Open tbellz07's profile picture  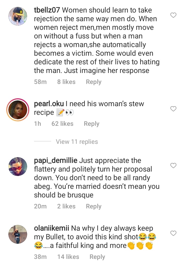[18, 16]
